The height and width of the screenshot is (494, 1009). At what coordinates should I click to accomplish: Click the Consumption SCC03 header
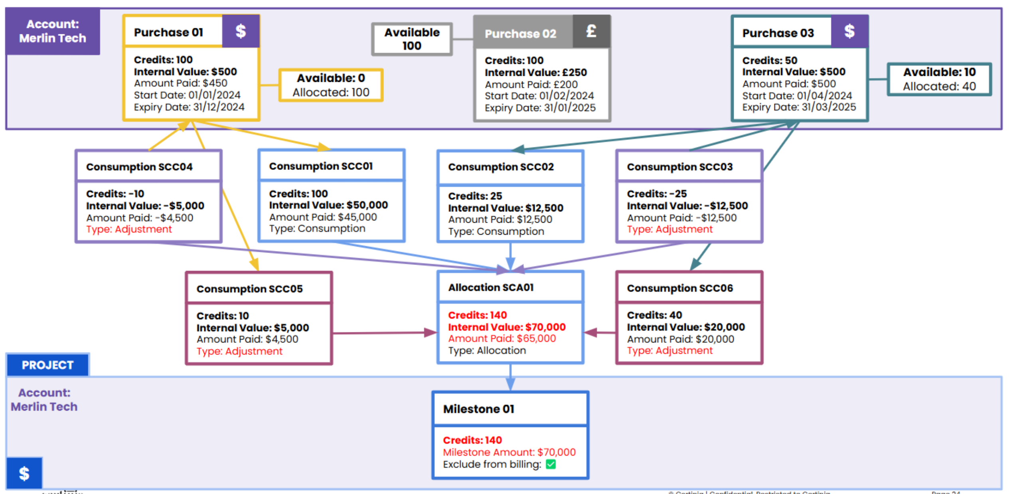[679, 167]
